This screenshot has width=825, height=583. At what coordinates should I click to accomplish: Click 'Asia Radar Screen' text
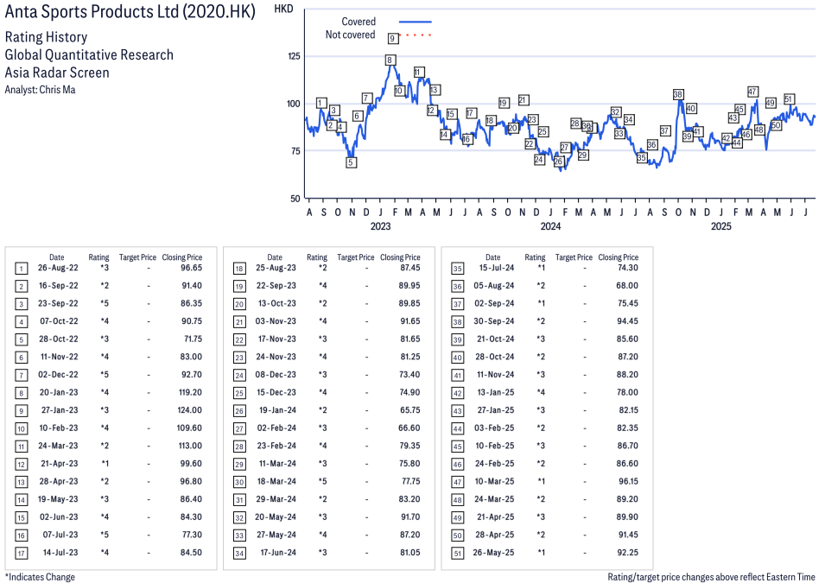57,73
